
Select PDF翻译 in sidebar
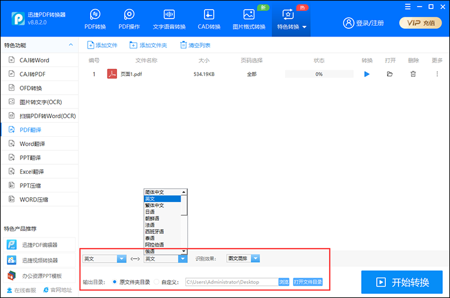[40, 130]
